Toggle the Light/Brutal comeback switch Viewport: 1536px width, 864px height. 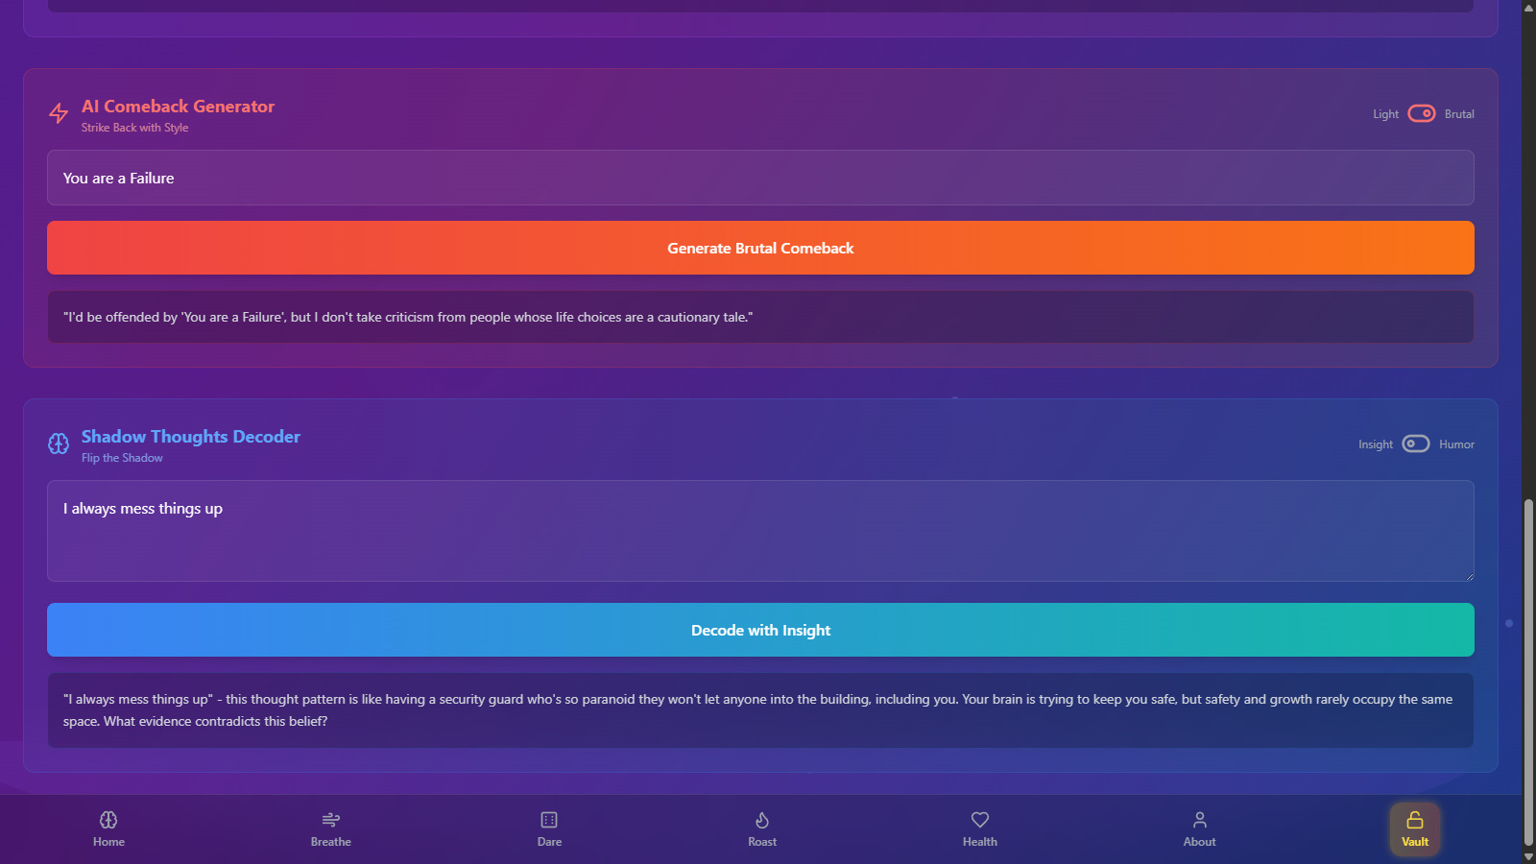click(x=1422, y=113)
